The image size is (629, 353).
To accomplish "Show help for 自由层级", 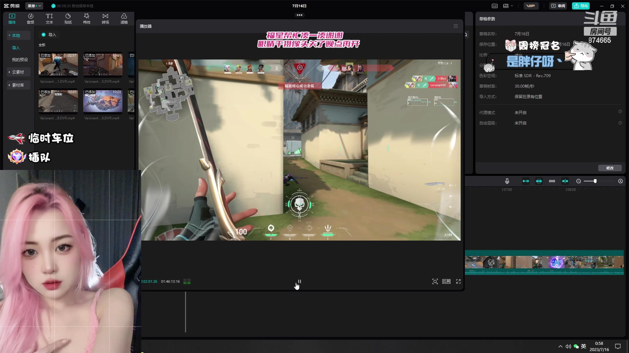I will pos(620,123).
